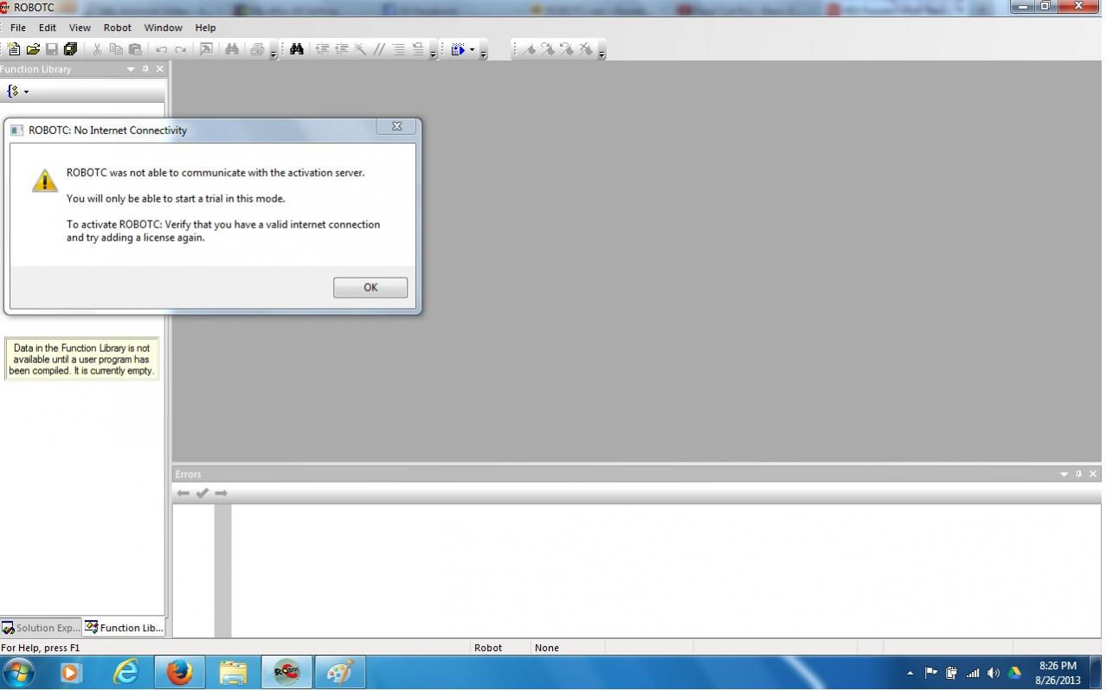The image size is (1106, 691).
Task: Open the Edit menu
Action: click(48, 28)
